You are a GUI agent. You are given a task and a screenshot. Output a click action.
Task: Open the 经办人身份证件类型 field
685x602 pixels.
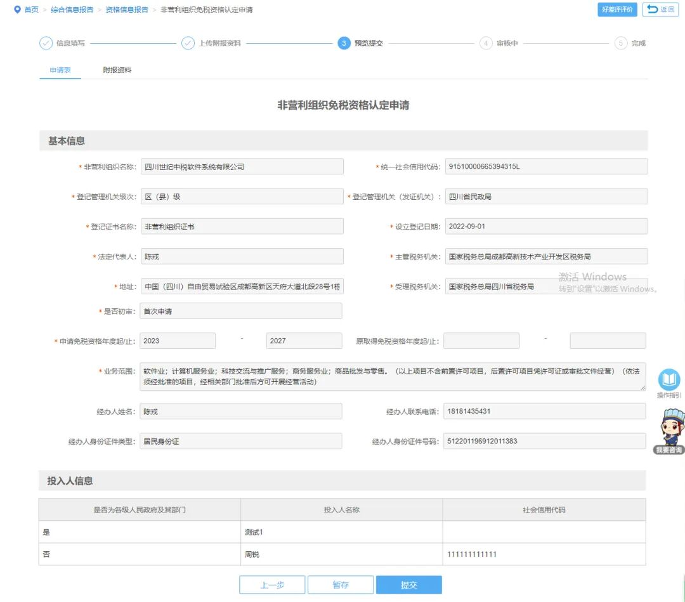click(241, 442)
